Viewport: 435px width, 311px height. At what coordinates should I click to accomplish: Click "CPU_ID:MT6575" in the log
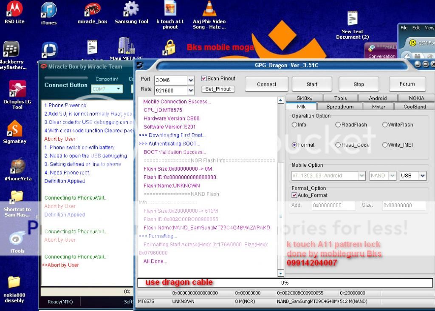click(163, 110)
